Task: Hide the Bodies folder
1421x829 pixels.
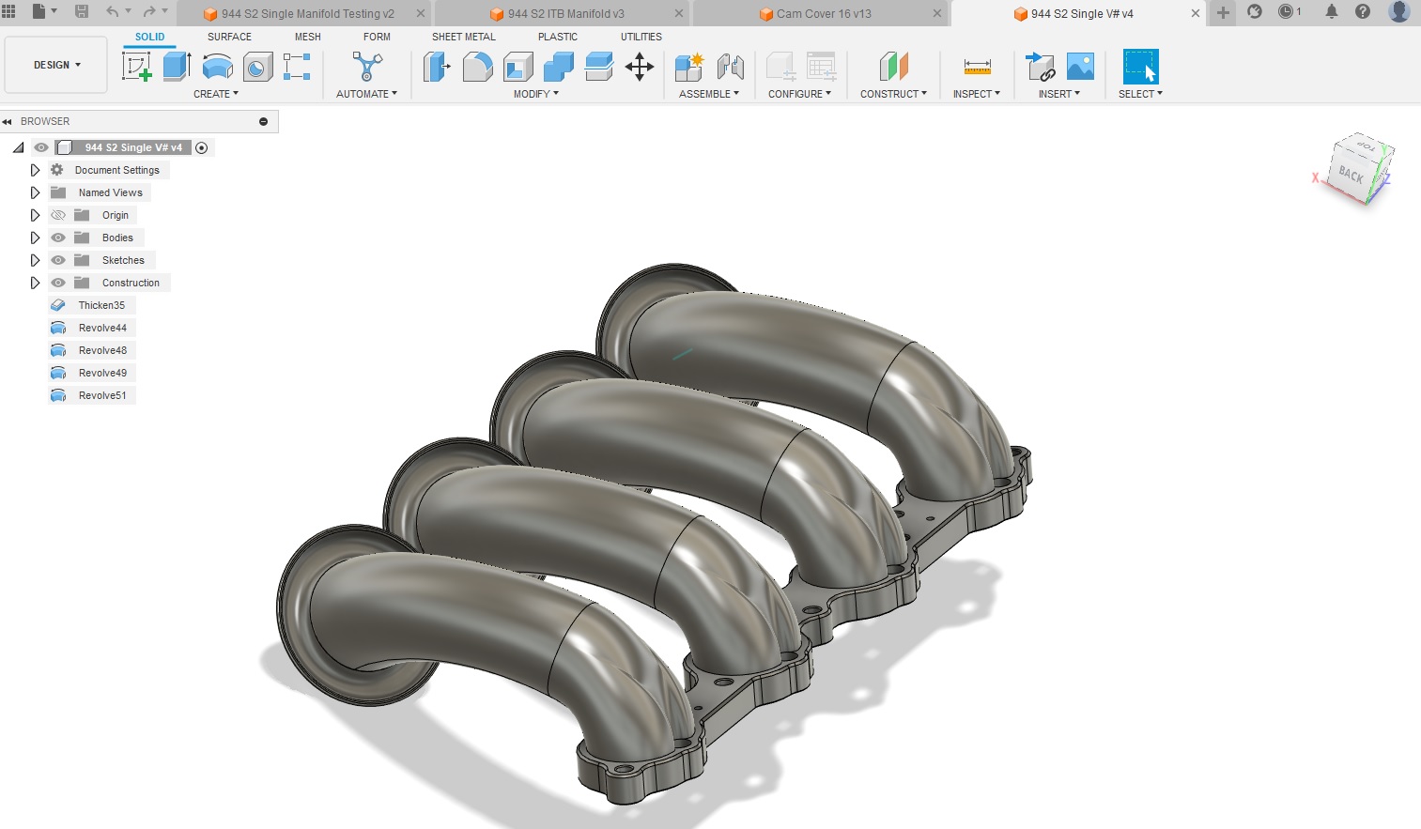Action: (x=57, y=237)
